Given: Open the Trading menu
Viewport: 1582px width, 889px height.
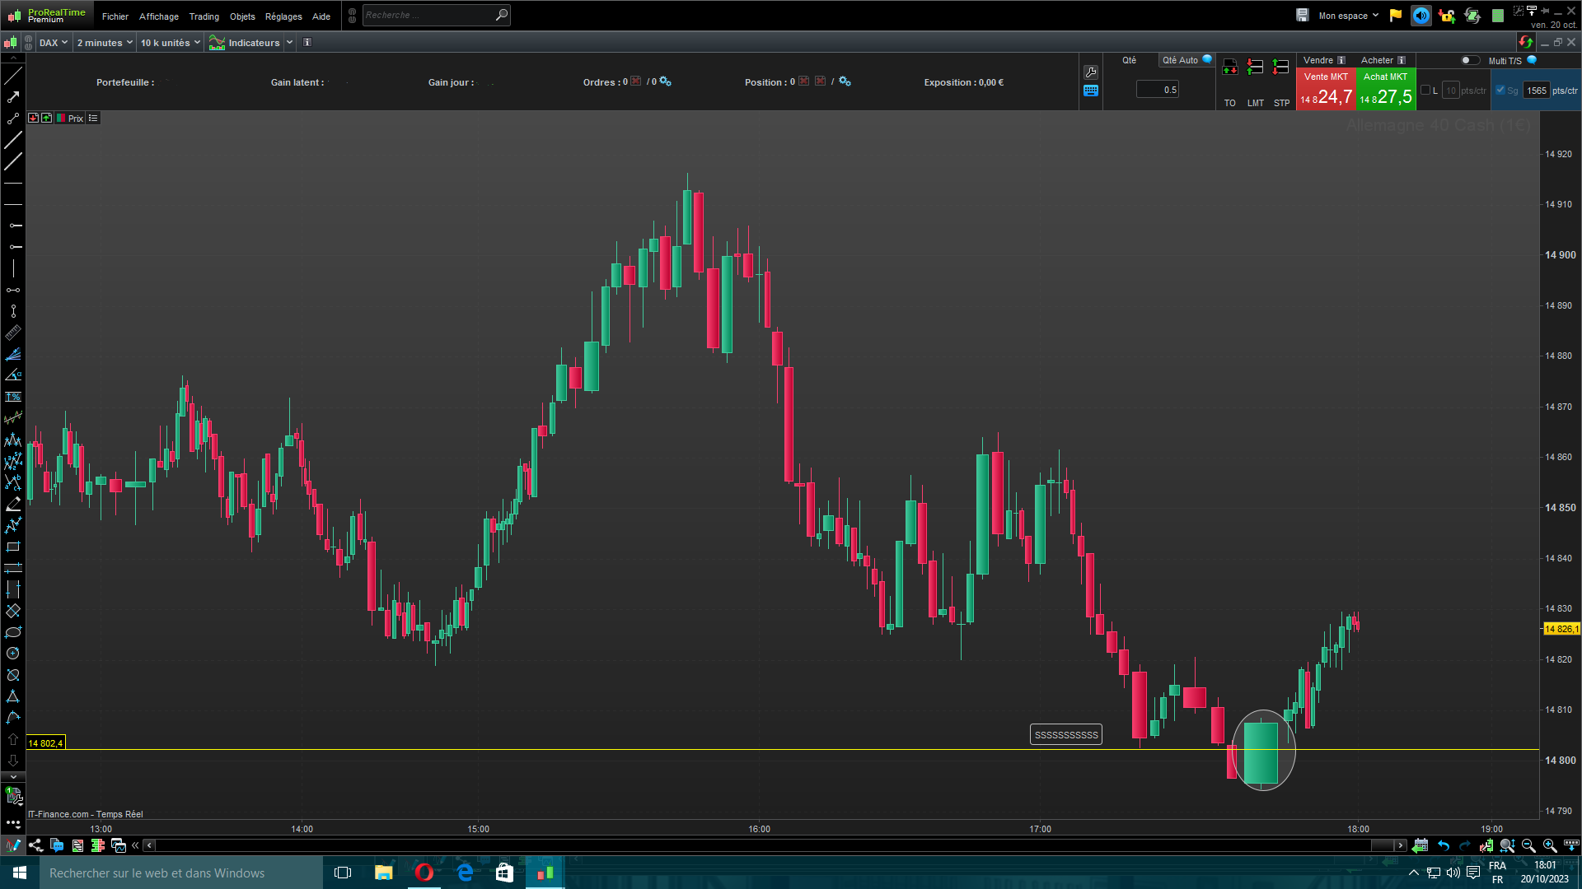Looking at the screenshot, I should coord(204,16).
